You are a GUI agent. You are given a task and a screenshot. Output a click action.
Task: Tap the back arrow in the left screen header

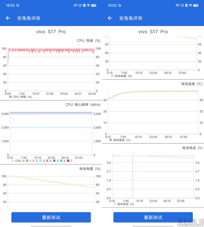(8, 18)
